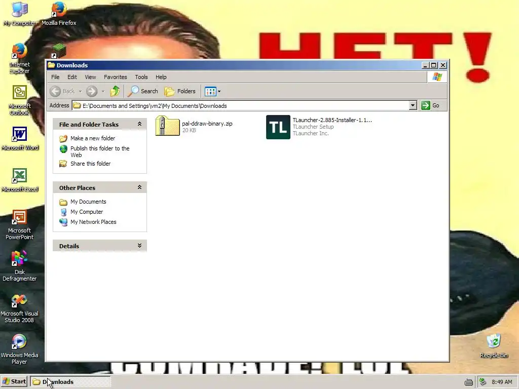Screen dimensions: 519x389
Task: Click Publish this folder to the Web
Action: tap(100, 151)
